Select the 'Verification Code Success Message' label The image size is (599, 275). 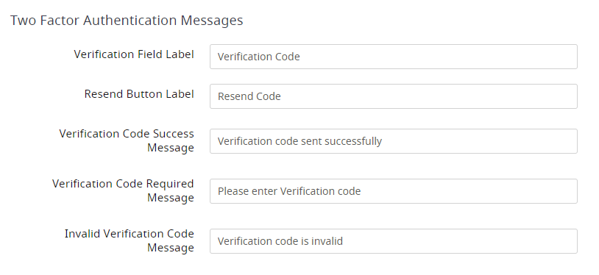click(x=127, y=140)
